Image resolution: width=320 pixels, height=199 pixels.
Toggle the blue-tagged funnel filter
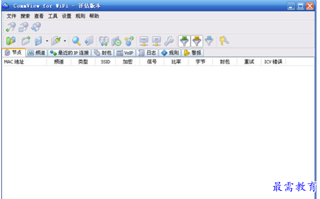pos(209,41)
